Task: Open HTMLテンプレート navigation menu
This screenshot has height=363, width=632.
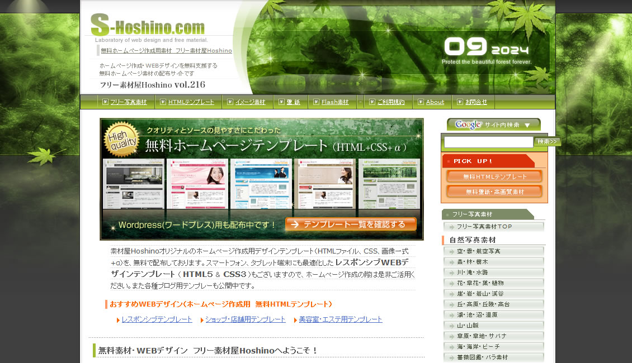Action: click(x=191, y=102)
